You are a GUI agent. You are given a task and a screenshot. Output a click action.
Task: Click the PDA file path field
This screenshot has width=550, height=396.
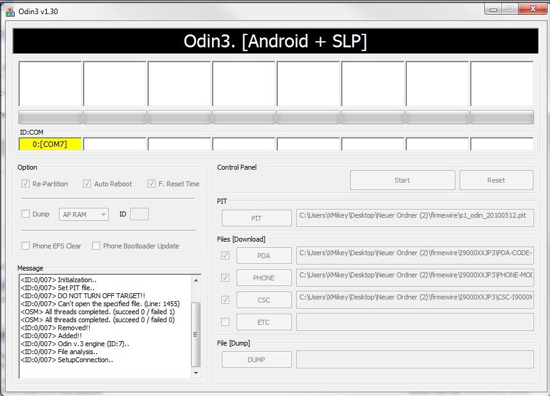[x=415, y=256]
